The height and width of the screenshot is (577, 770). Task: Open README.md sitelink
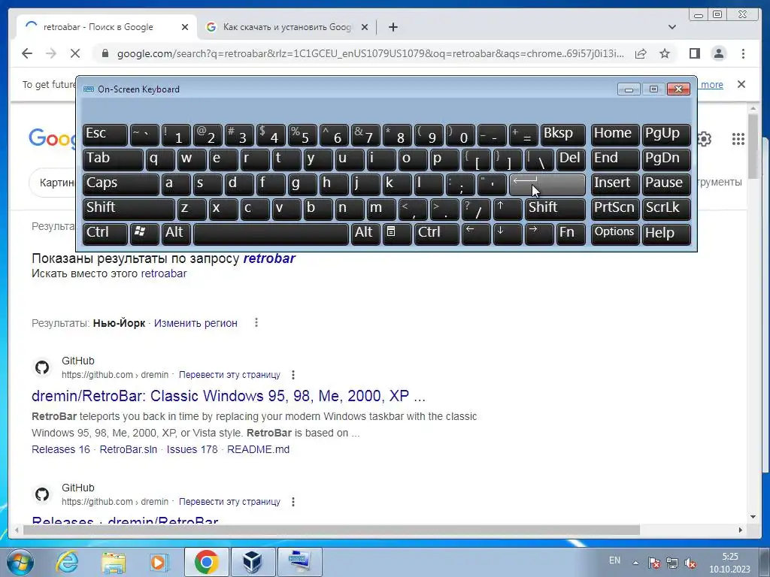click(x=259, y=449)
